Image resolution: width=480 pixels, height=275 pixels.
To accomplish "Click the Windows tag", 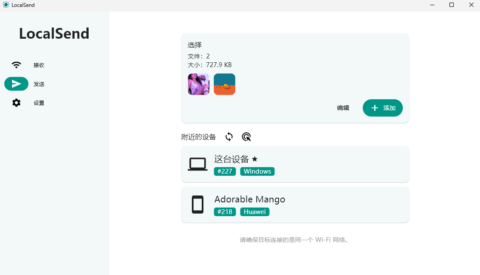I will point(257,171).
